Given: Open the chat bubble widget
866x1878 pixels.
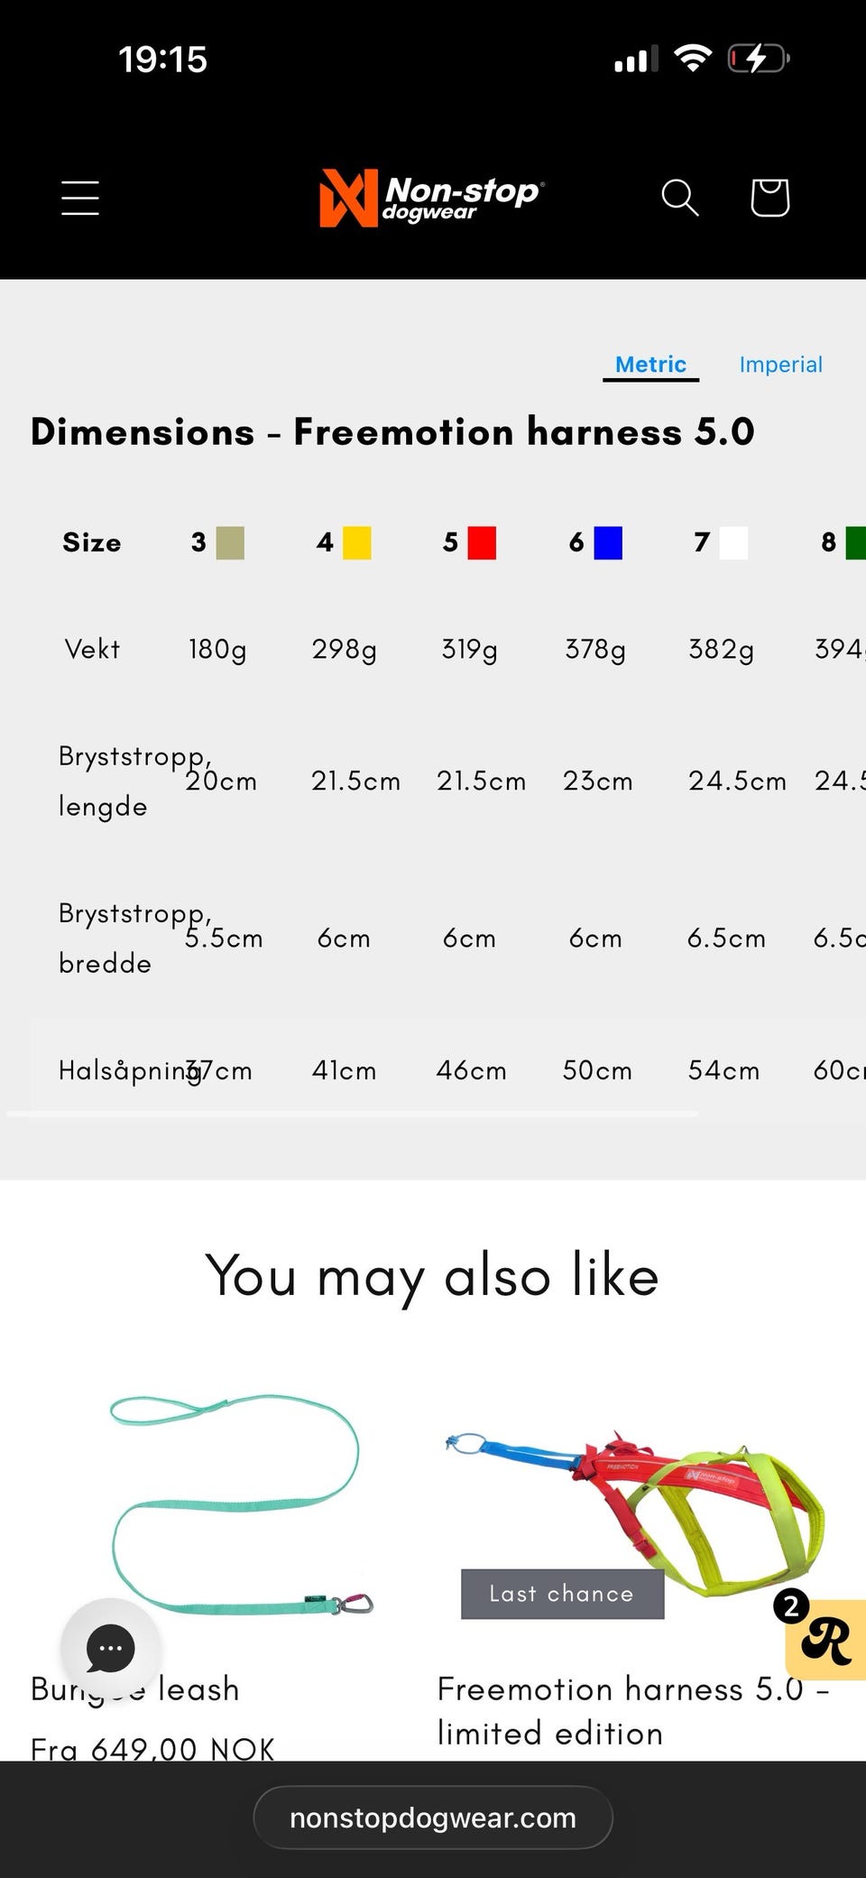Looking at the screenshot, I should [111, 1649].
